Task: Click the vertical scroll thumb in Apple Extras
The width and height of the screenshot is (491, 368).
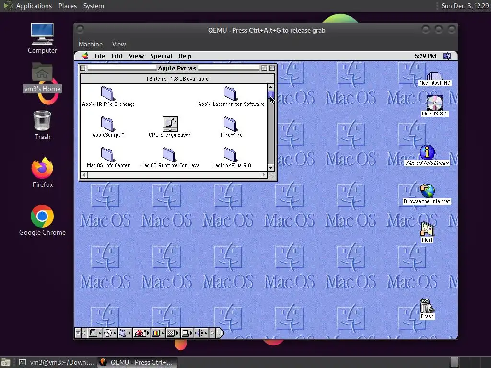Action: coord(271,94)
